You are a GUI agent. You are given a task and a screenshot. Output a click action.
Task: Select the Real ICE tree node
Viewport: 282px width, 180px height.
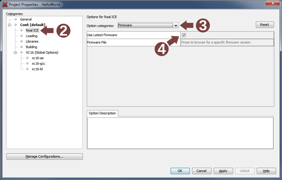(x=32, y=30)
